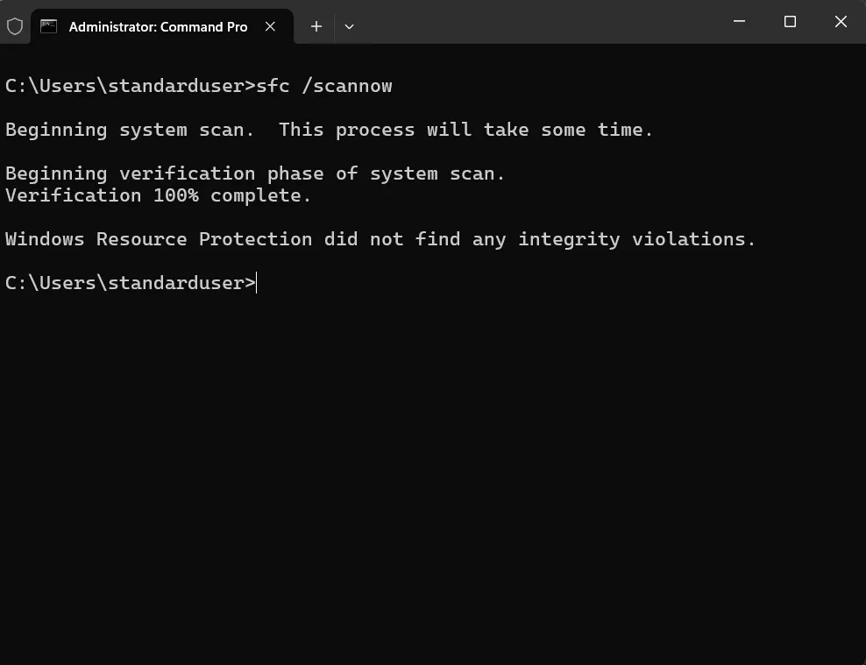Image resolution: width=866 pixels, height=665 pixels.
Task: Click the minimize icon in the title bar
Action: pos(739,21)
